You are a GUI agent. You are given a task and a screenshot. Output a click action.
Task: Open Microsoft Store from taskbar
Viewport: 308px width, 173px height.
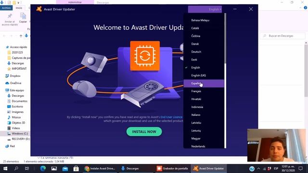pos(76,169)
